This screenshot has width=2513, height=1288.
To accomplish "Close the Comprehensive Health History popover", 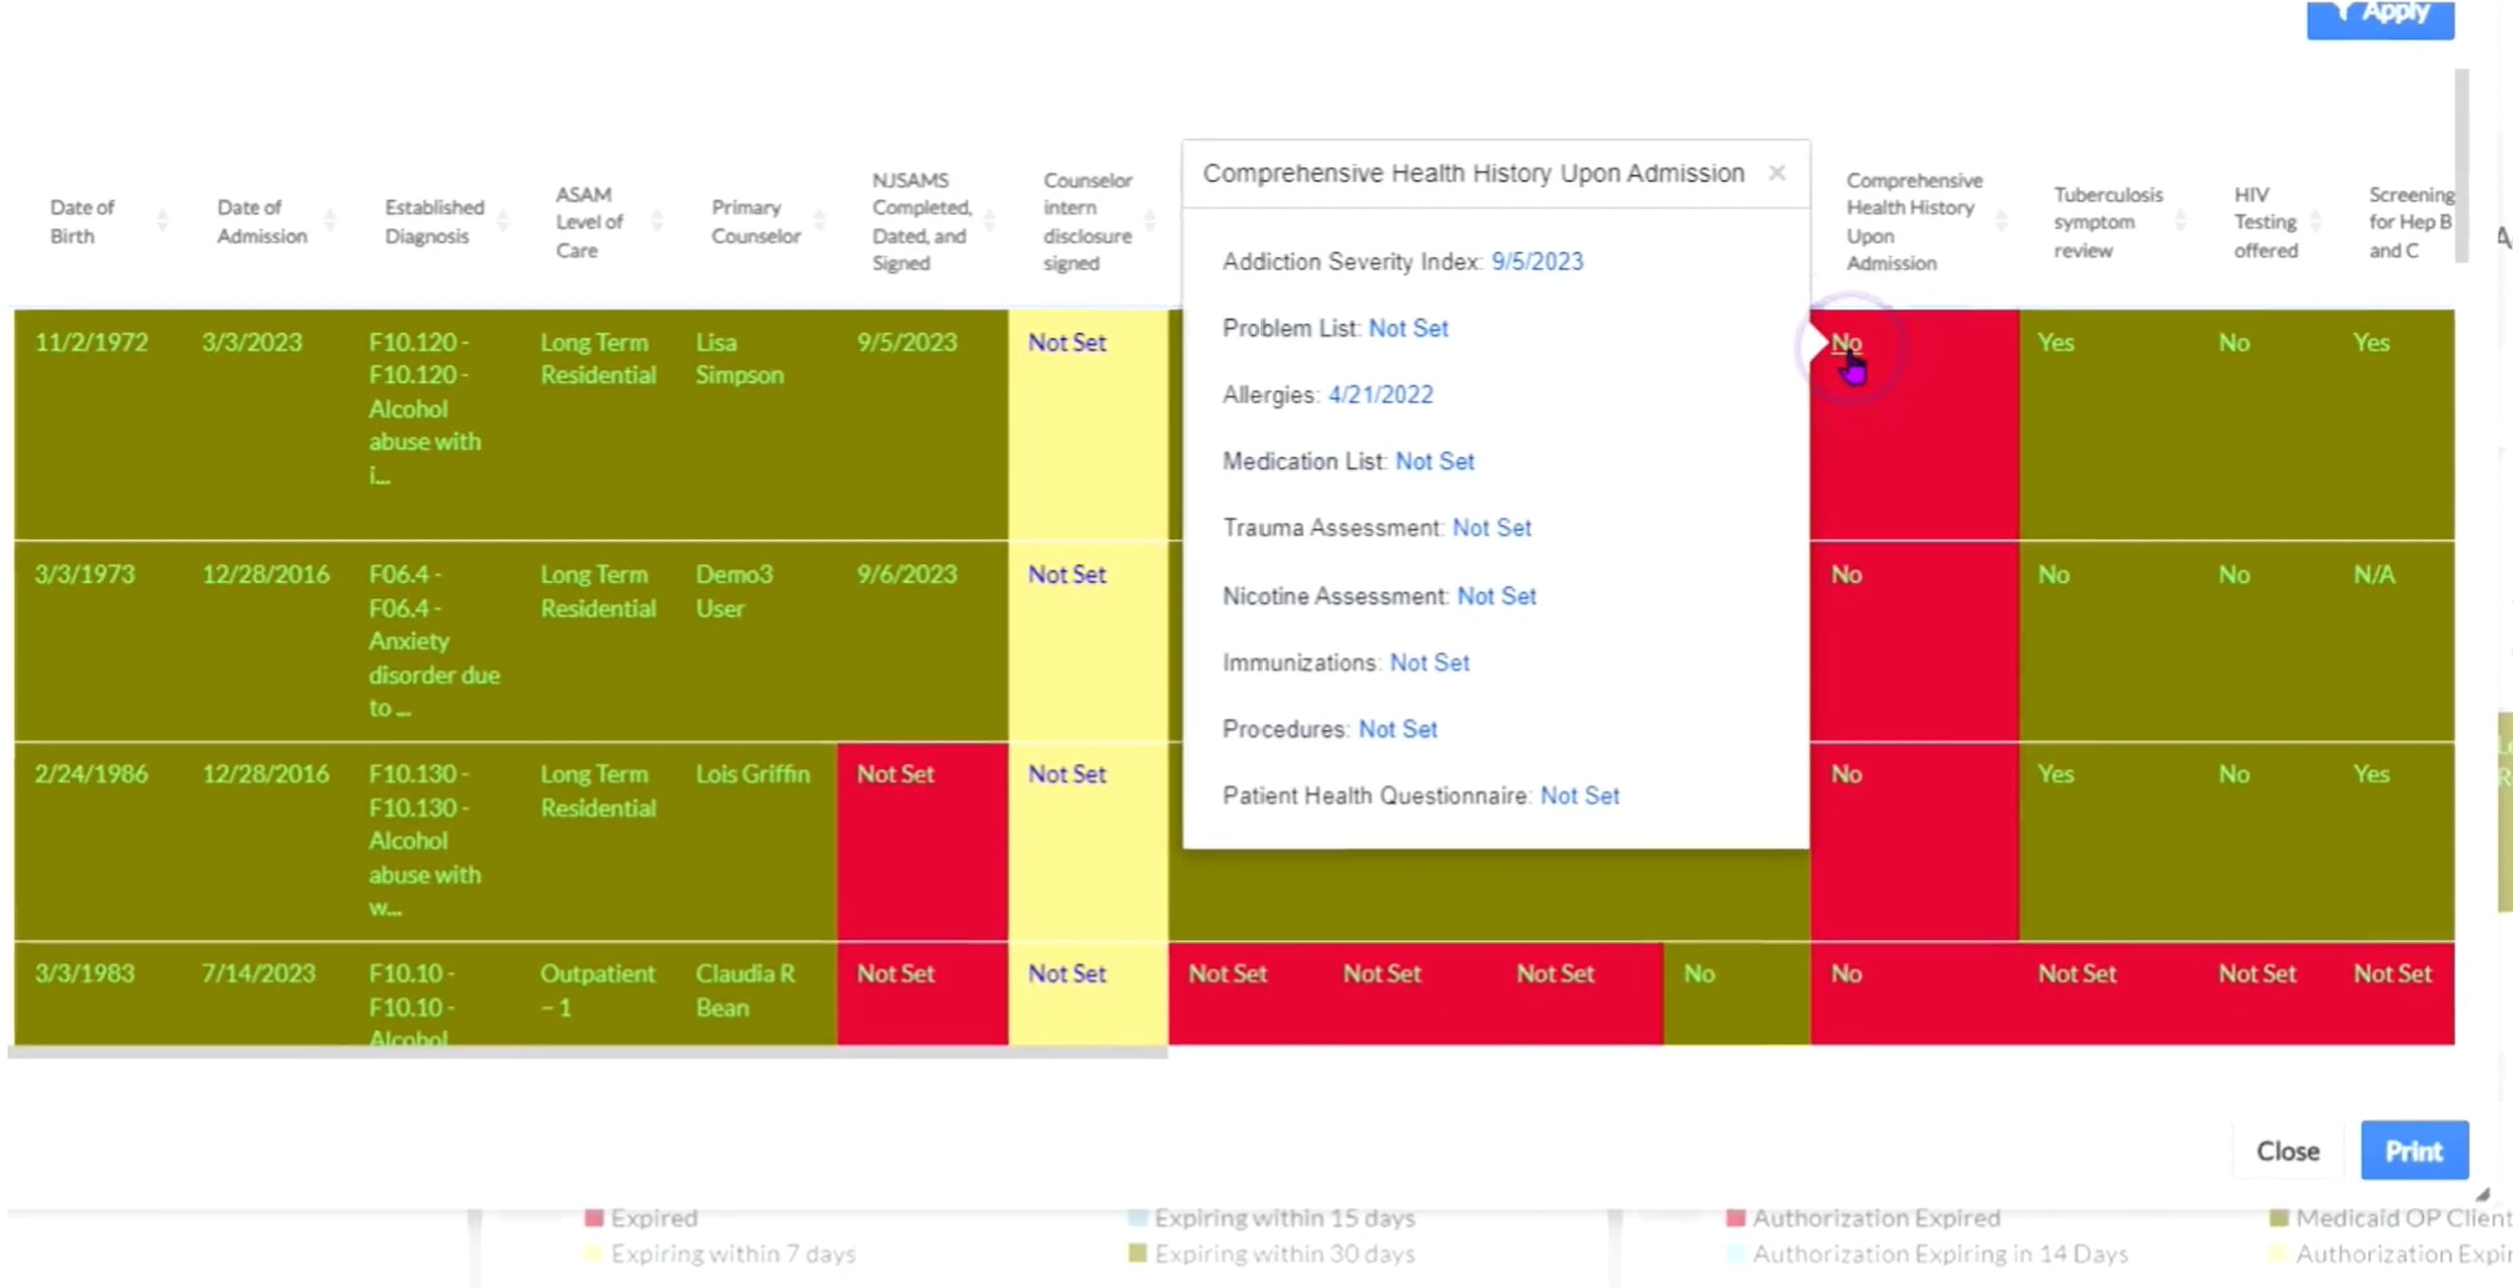I will point(1777,172).
